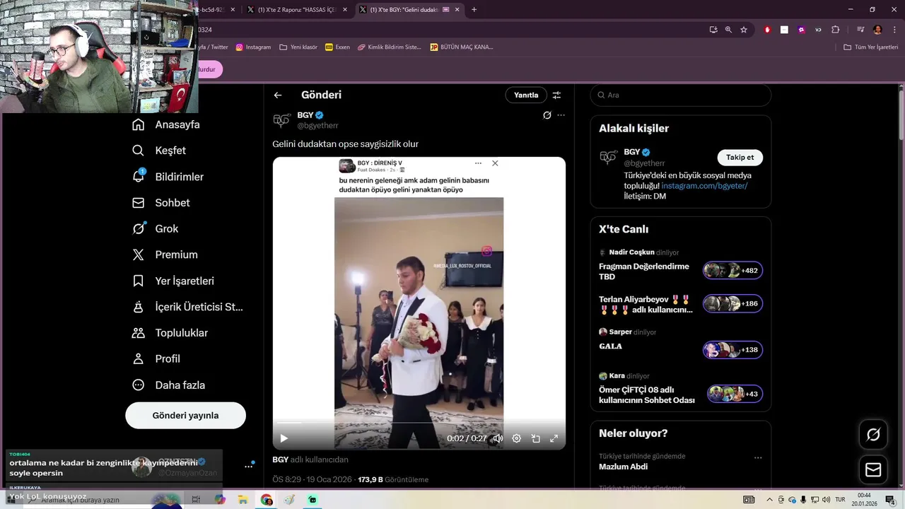The width and height of the screenshot is (905, 509).
Task: Open browser extensions puzzle icon
Action: click(836, 30)
